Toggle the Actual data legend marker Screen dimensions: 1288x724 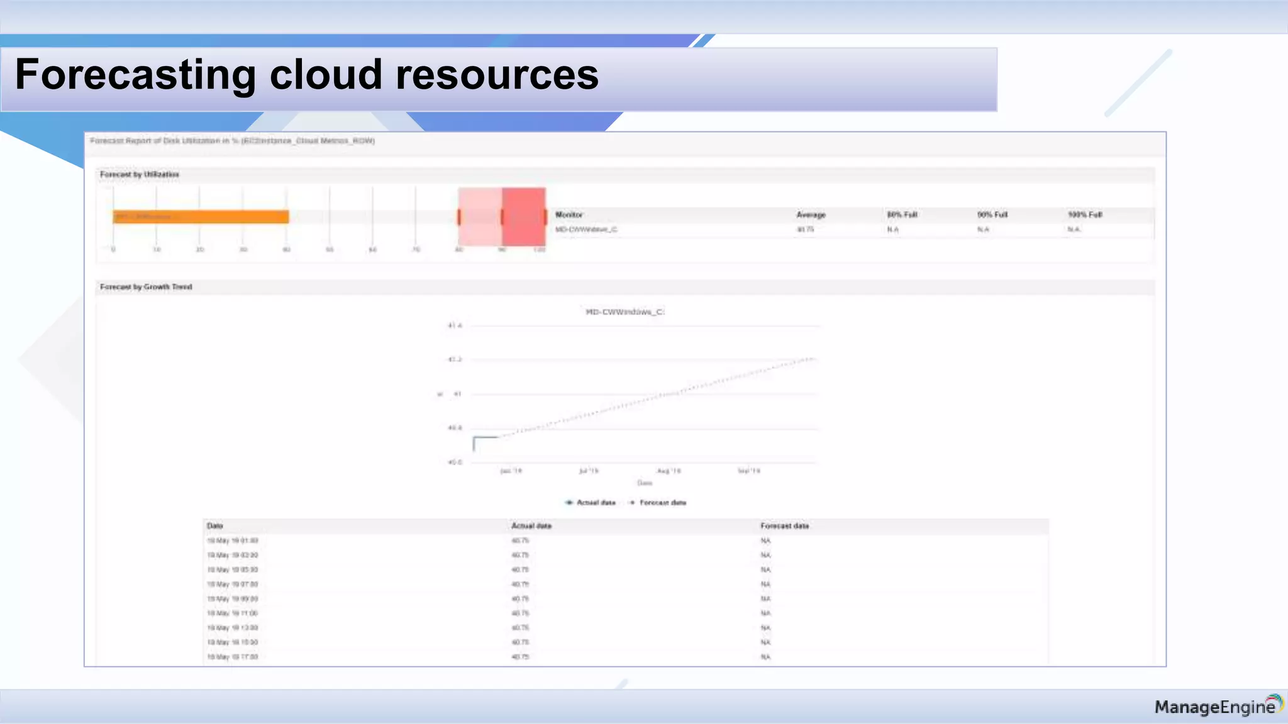(569, 503)
